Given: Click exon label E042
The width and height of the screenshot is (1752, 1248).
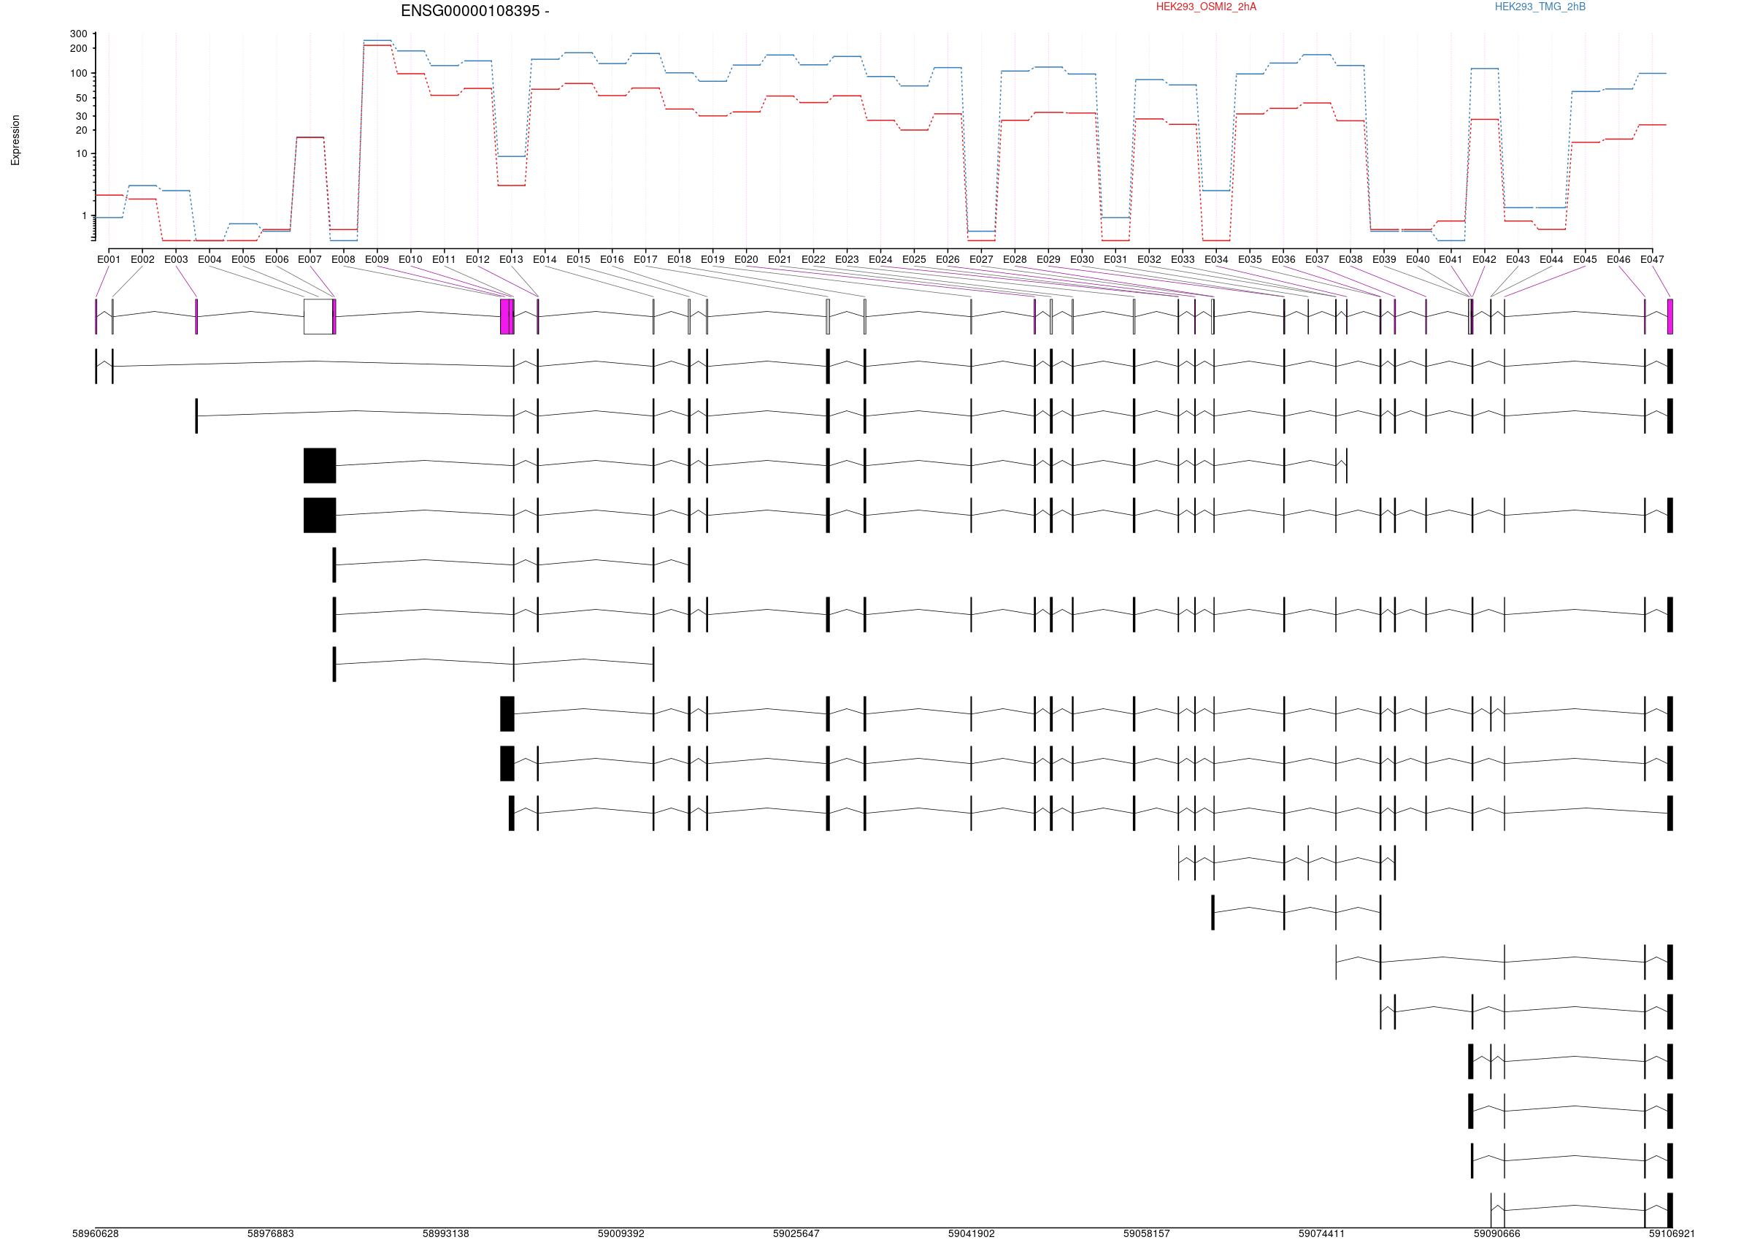Looking at the screenshot, I should click(x=1484, y=260).
